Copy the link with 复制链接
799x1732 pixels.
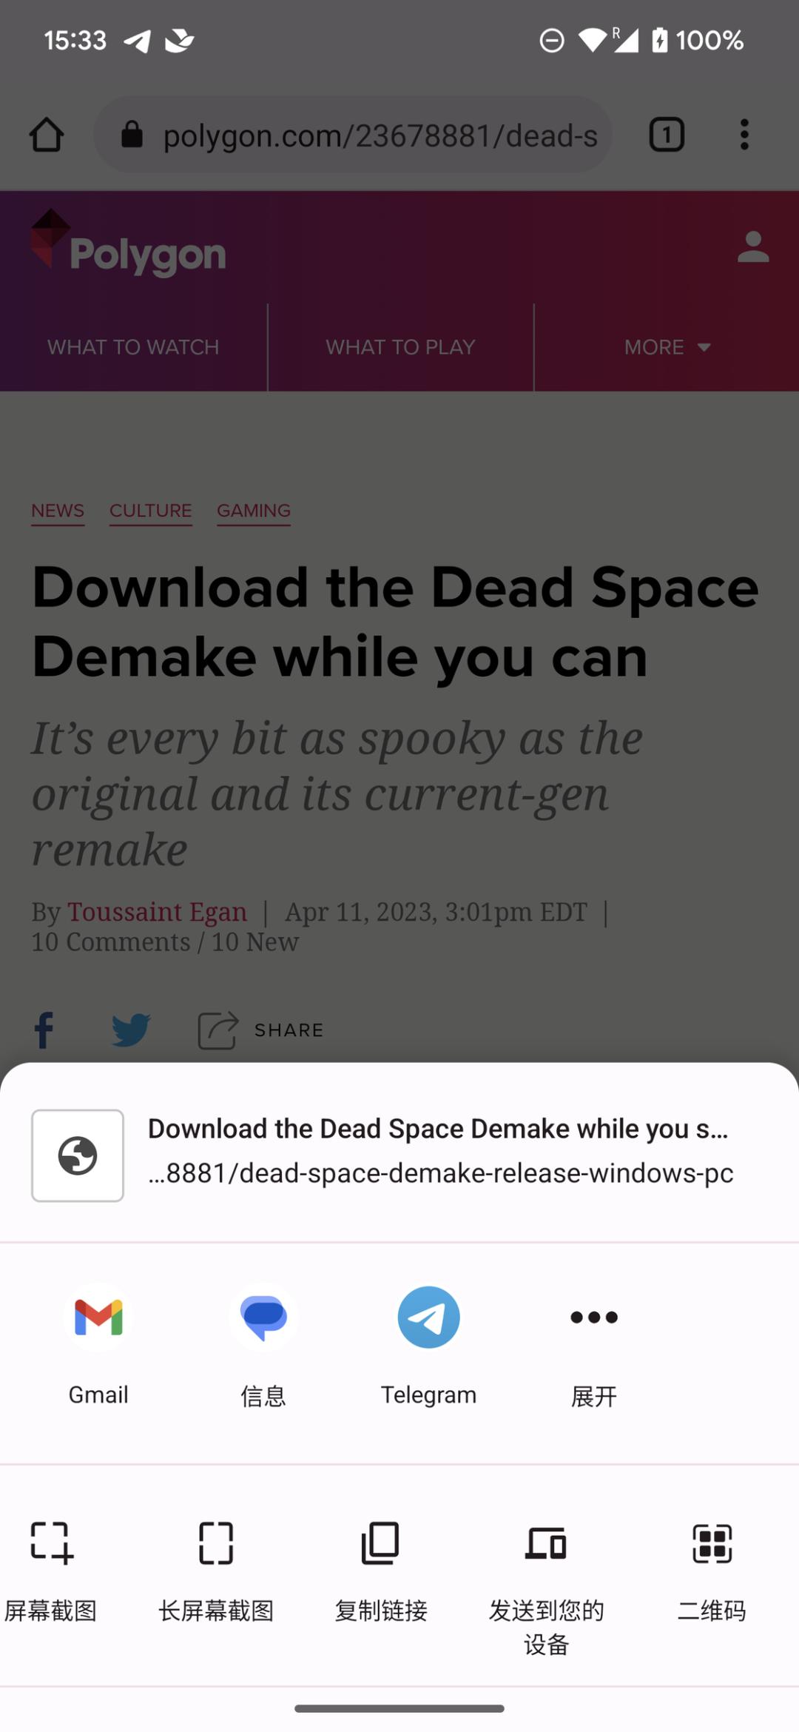(381, 1571)
